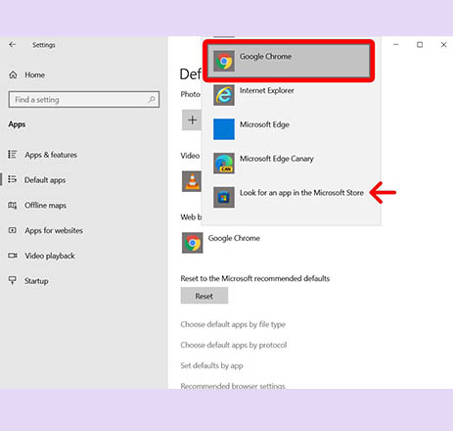Choose Google Chrome in the app list
This screenshot has width=453, height=431.
289,61
